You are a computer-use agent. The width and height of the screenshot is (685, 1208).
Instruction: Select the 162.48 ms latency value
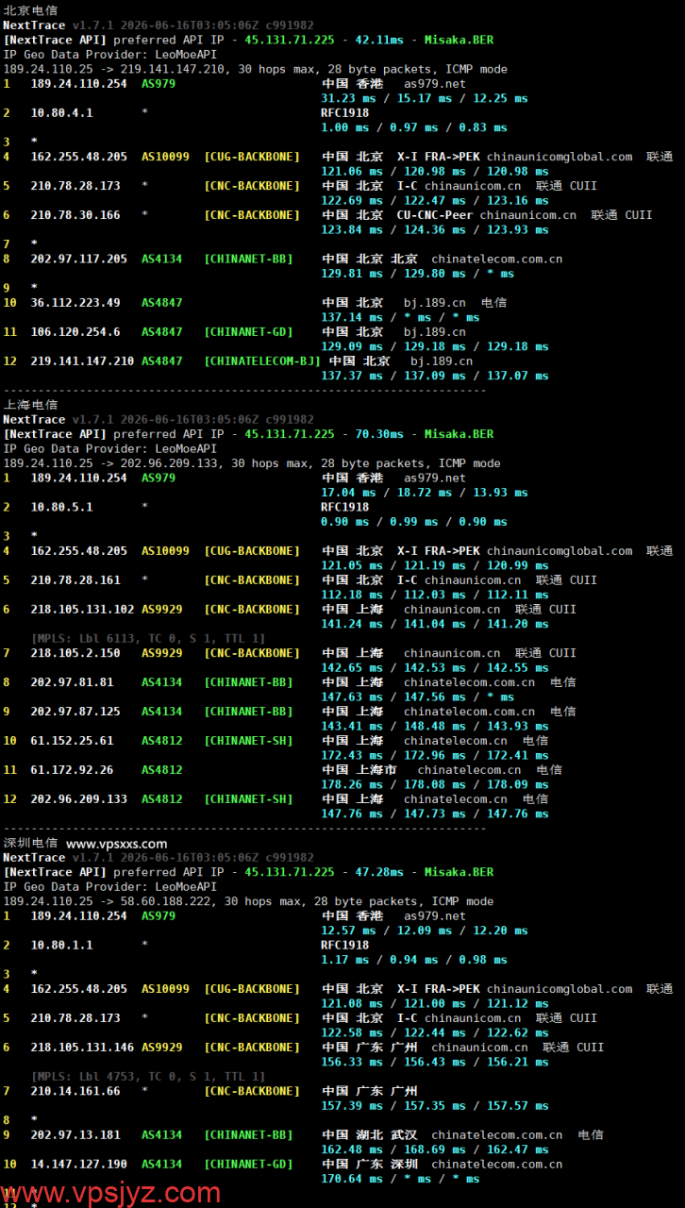352,1149
